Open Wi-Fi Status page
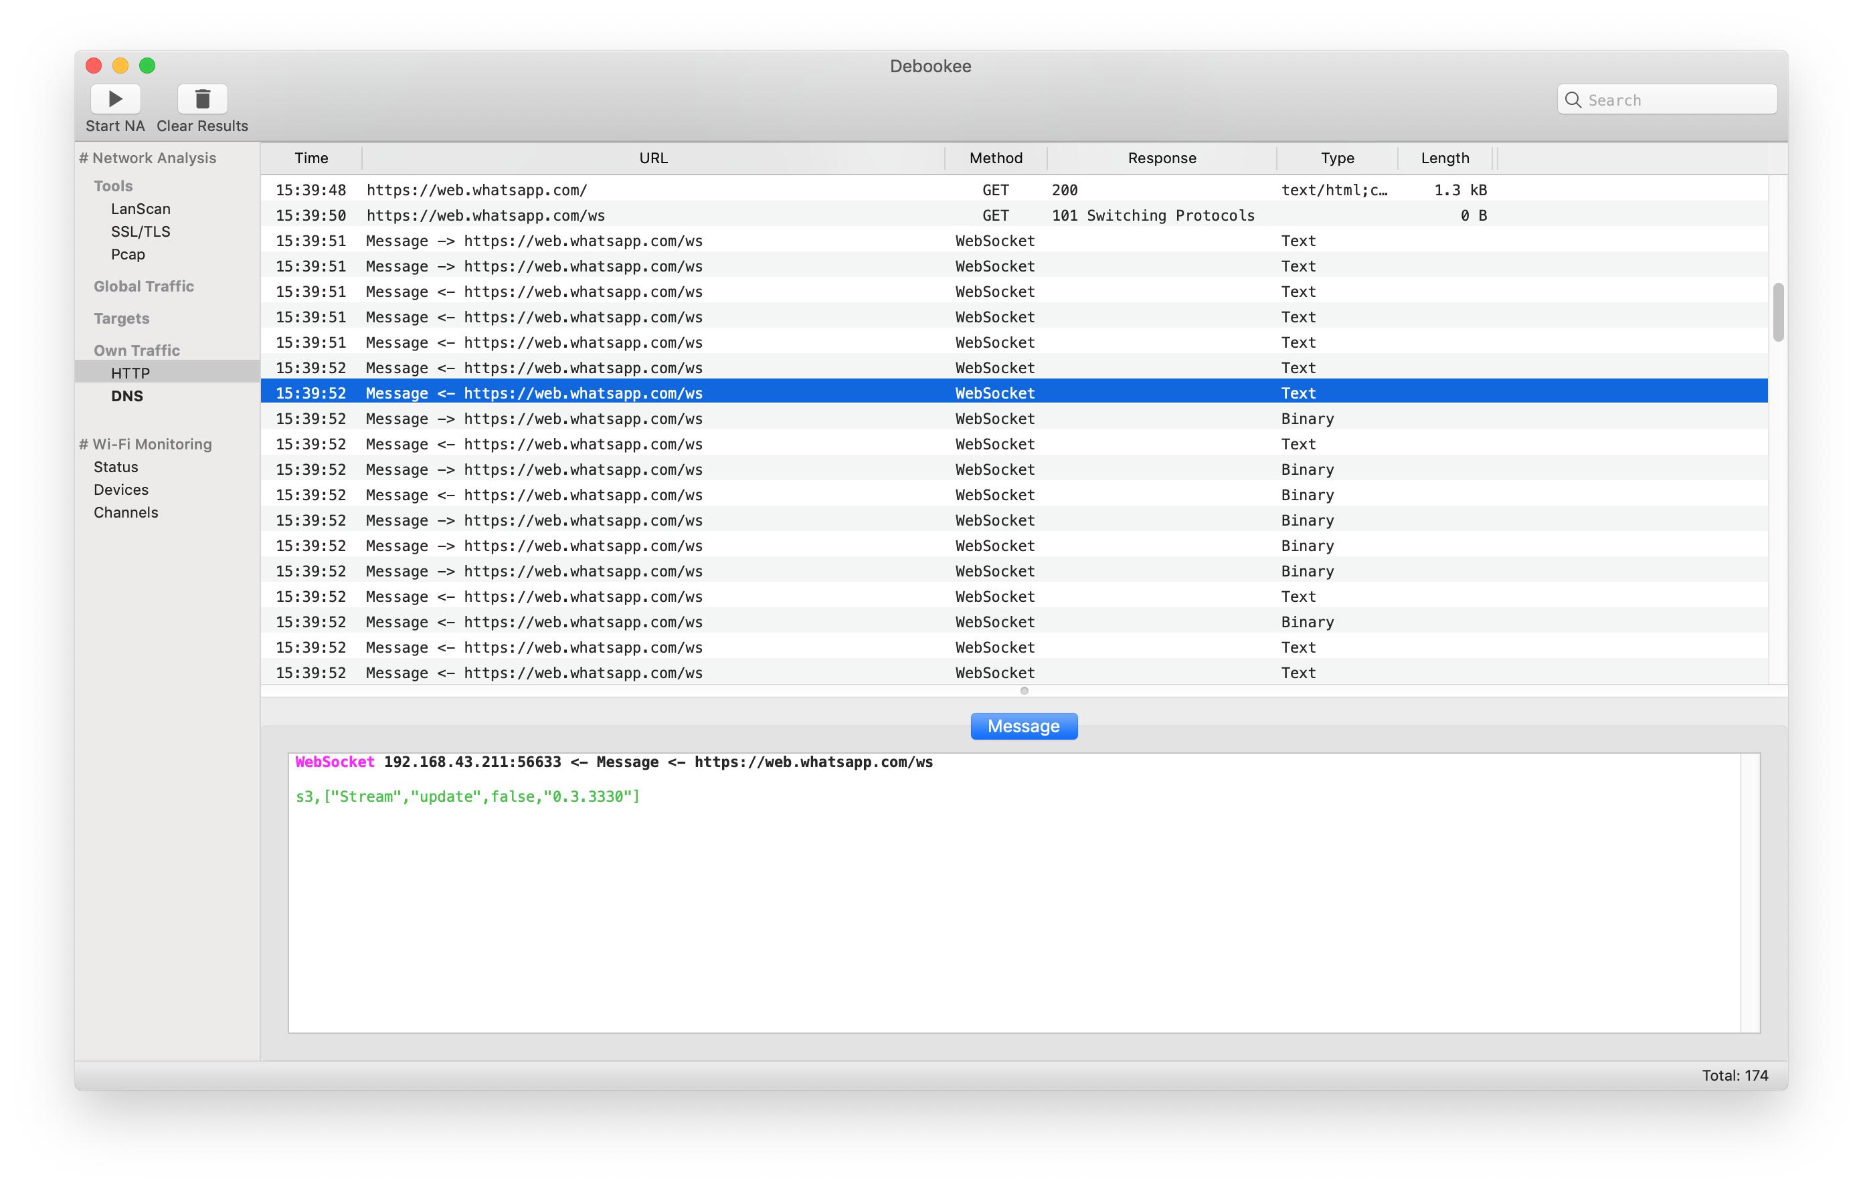 (116, 467)
